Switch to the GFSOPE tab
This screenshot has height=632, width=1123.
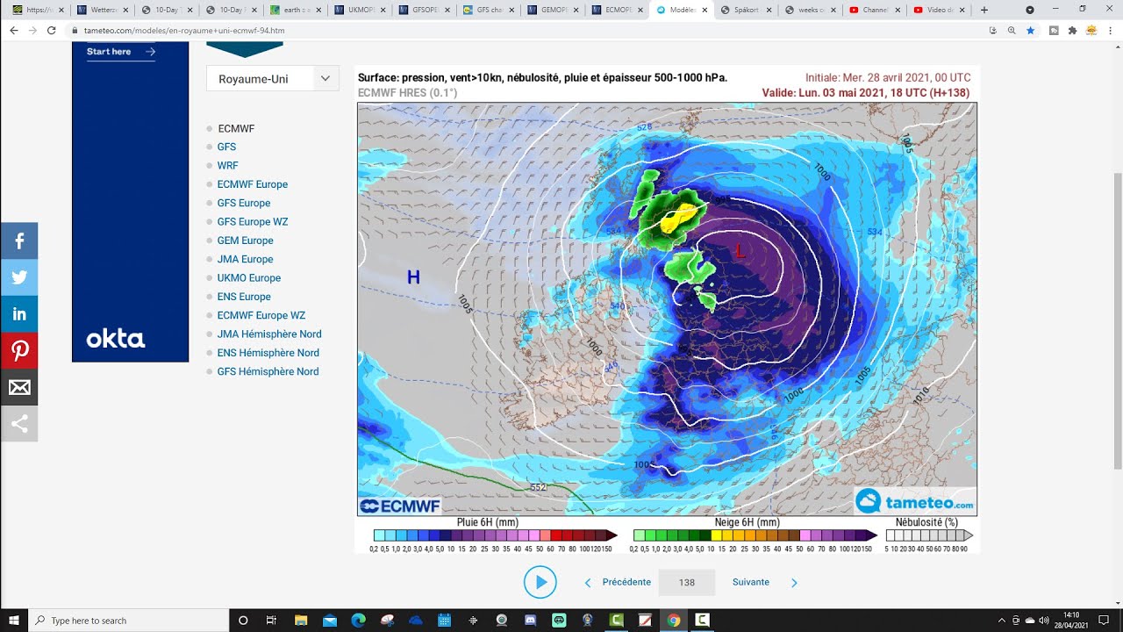point(423,10)
